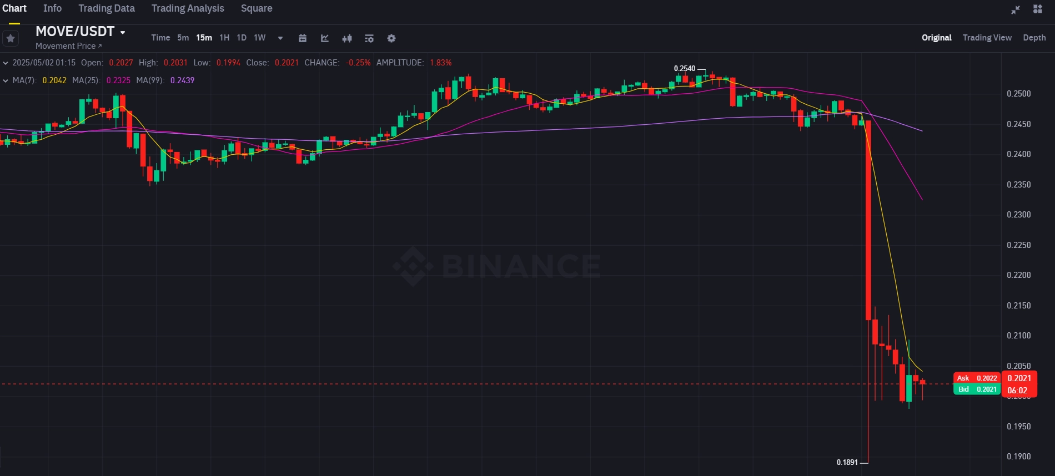
Task: Open the Movement Price link
Action: pos(68,46)
